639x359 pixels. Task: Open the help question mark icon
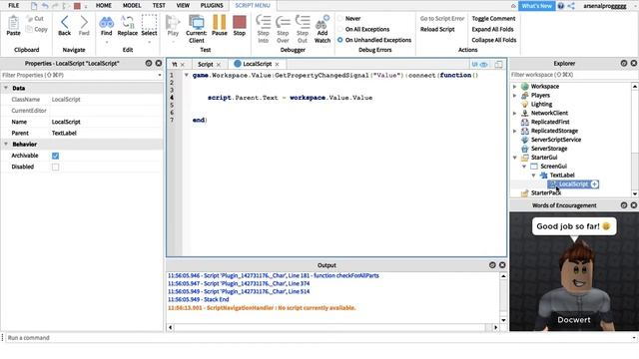[x=561, y=6]
